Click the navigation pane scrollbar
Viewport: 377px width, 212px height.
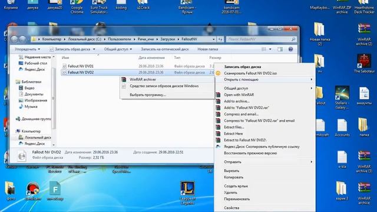54,98
